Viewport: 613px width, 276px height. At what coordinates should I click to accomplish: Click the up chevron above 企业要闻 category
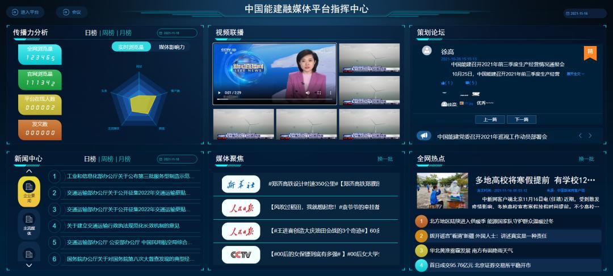(x=29, y=171)
